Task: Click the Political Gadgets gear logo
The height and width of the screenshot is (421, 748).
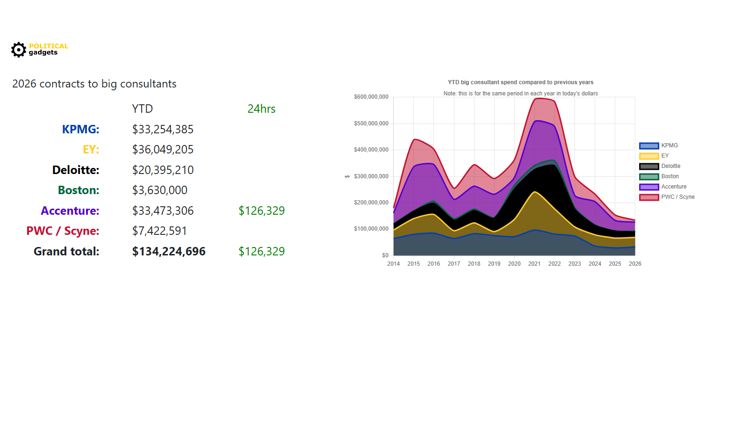Action: pos(19,50)
